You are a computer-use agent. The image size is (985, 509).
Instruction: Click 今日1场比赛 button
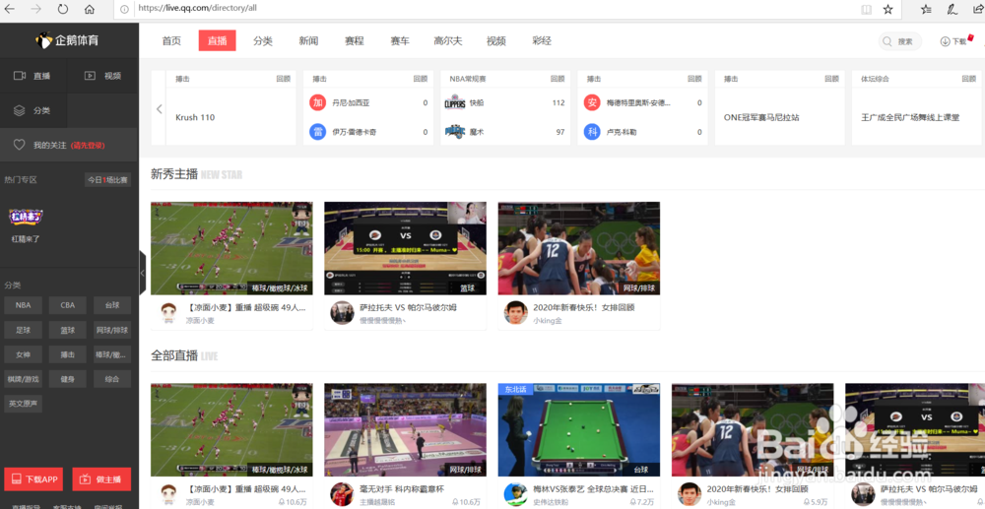pyautogui.click(x=107, y=180)
